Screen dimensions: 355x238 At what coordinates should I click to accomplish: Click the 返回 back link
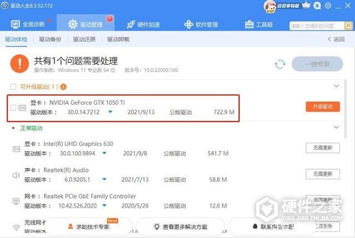tap(337, 39)
